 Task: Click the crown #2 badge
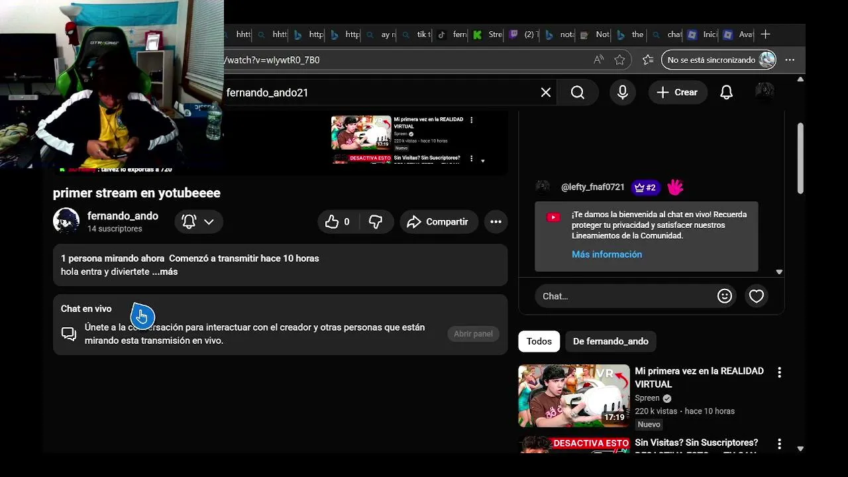[x=645, y=187]
